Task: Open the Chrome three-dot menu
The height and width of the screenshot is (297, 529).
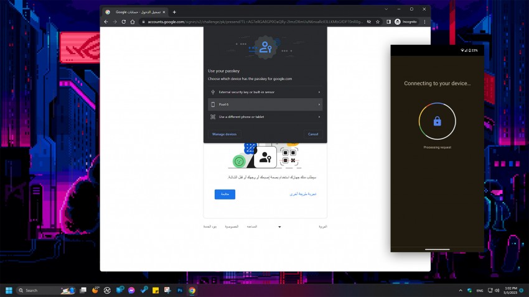Action: (424, 22)
